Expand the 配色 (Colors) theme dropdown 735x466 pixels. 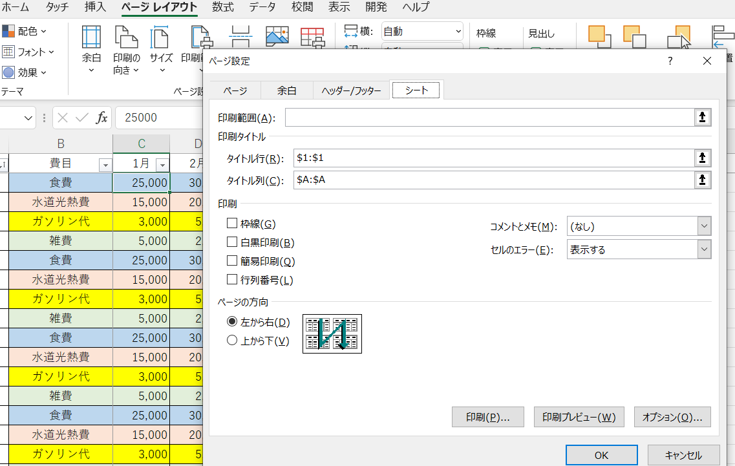click(26, 31)
